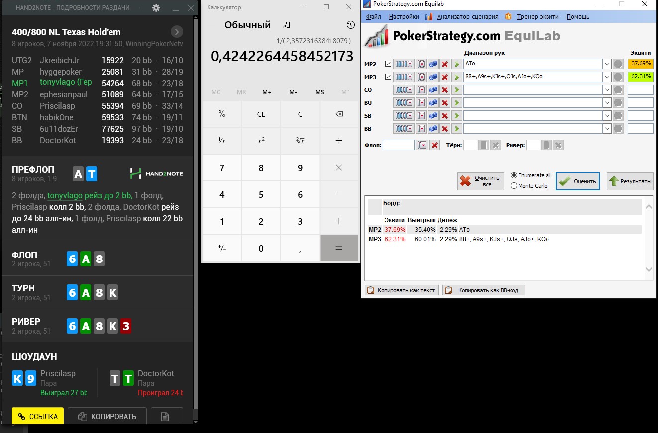The width and height of the screenshot is (658, 433).
Task: Select the Monte Carlo radio button
Action: [x=514, y=186]
